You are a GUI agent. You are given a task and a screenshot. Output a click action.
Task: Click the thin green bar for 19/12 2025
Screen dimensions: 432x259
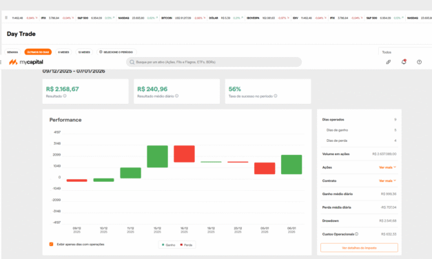[x=211, y=162]
